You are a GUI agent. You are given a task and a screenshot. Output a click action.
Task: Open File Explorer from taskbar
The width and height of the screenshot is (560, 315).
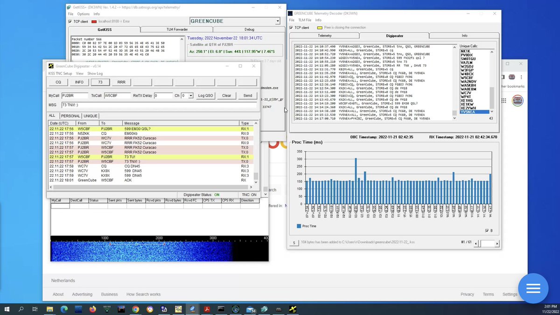[x=50, y=309]
